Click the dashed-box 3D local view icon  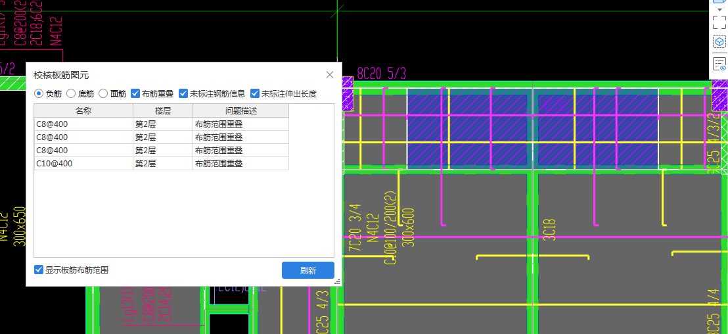[x=719, y=42]
